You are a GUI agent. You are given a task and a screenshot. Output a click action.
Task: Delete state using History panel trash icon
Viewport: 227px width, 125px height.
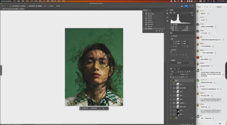(162, 31)
